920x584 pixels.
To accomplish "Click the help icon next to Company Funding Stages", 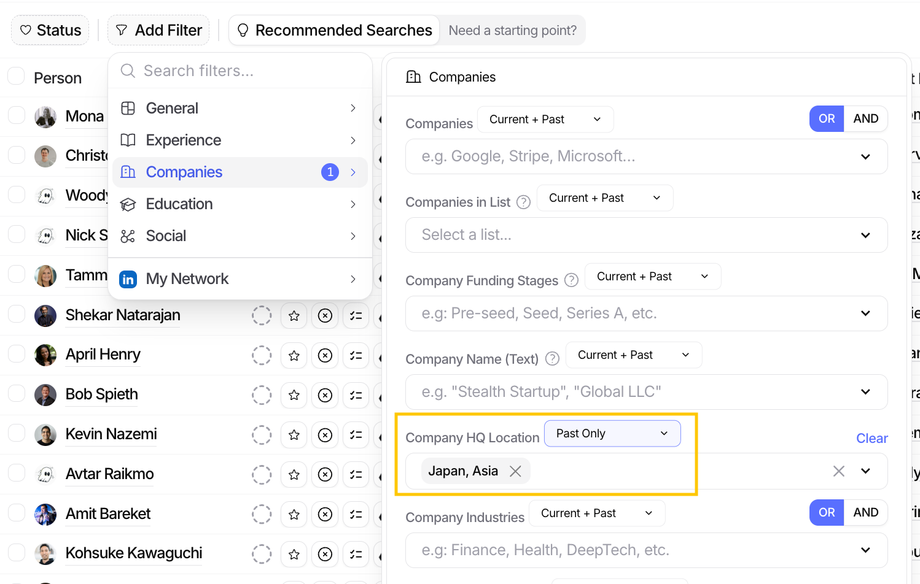I will pyautogui.click(x=571, y=280).
